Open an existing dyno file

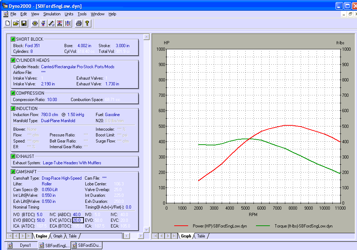point(16,23)
